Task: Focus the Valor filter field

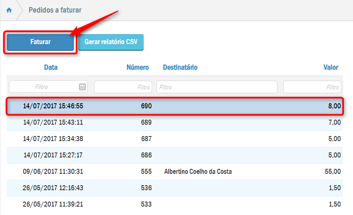Action: point(311,87)
